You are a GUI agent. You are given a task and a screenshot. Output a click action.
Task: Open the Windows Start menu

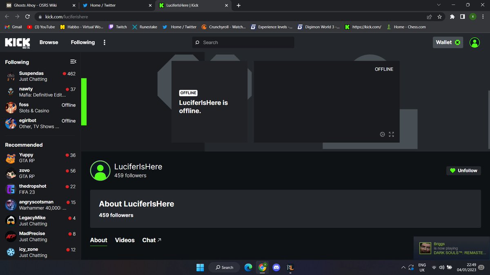pyautogui.click(x=200, y=267)
